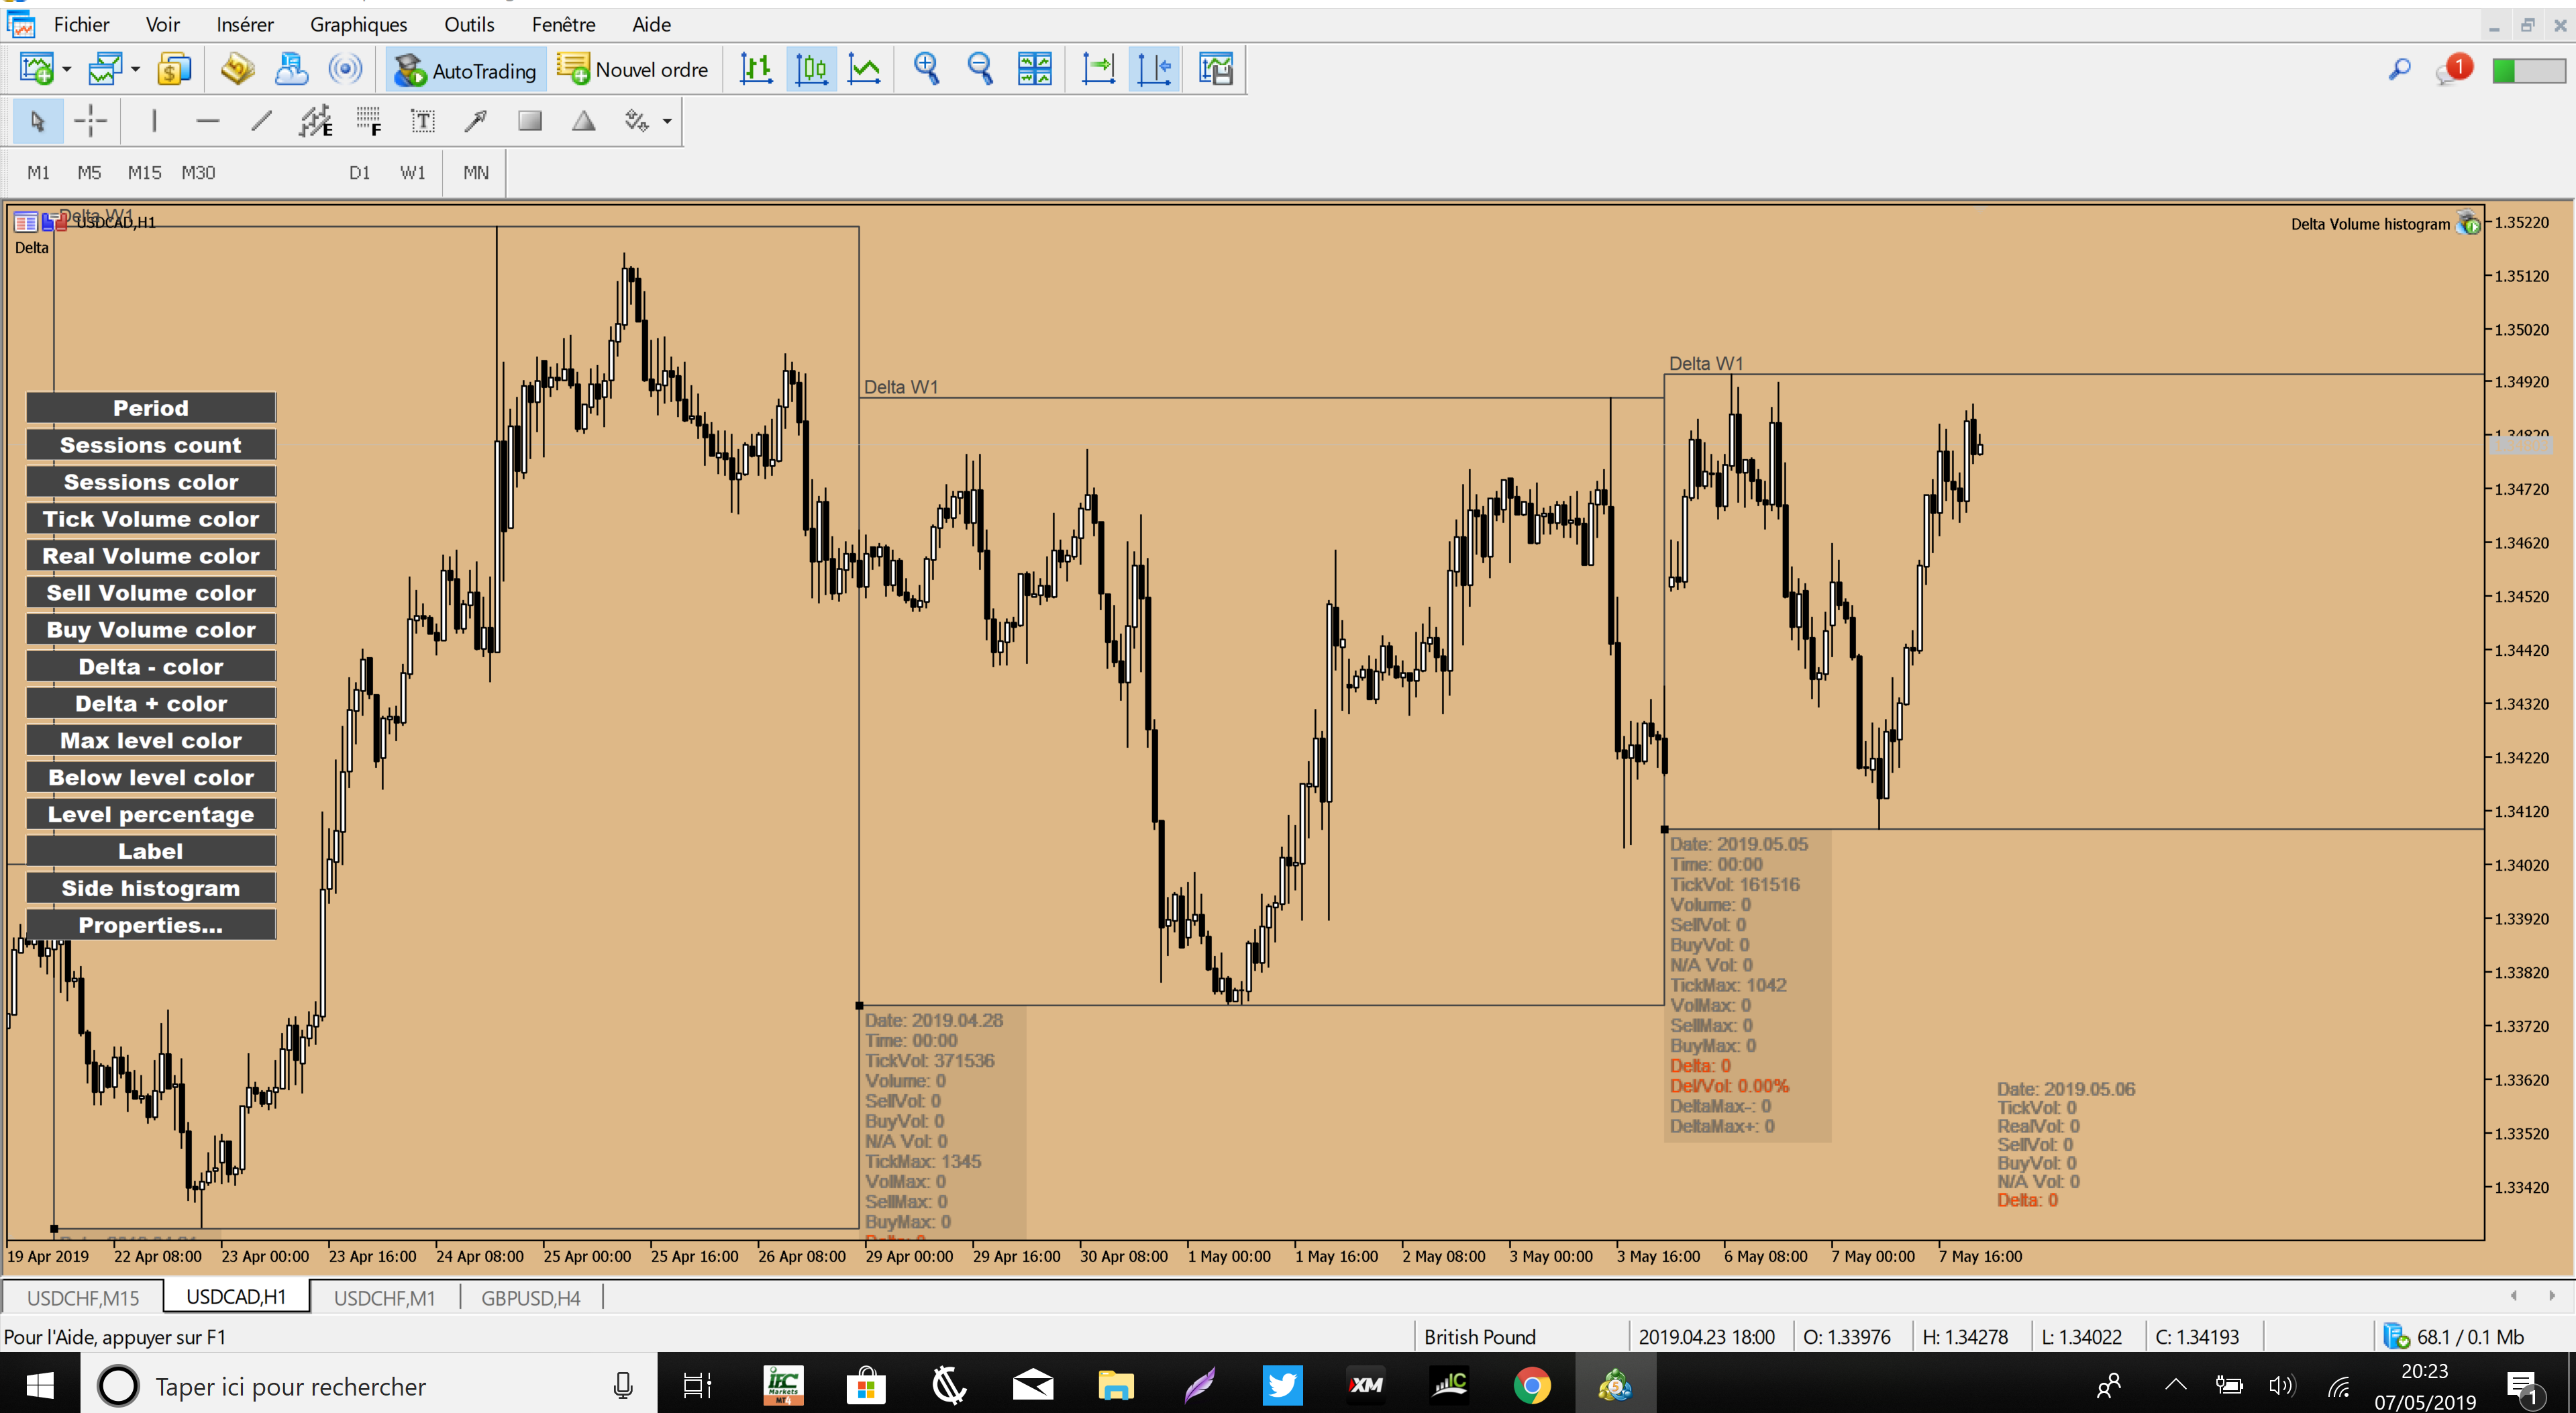Image resolution: width=2576 pixels, height=1413 pixels.
Task: Switch chart to line chart mode
Action: [864, 69]
